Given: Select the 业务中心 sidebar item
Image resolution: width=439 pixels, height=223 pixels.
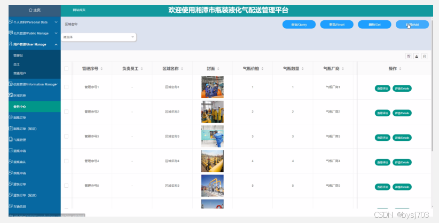Looking at the screenshot, I should tap(35, 107).
